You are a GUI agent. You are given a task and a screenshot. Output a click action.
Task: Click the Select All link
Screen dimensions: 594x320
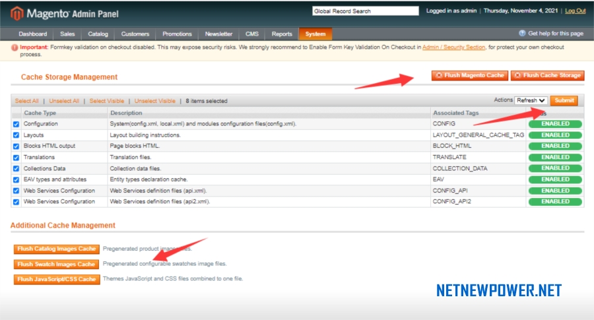point(26,101)
